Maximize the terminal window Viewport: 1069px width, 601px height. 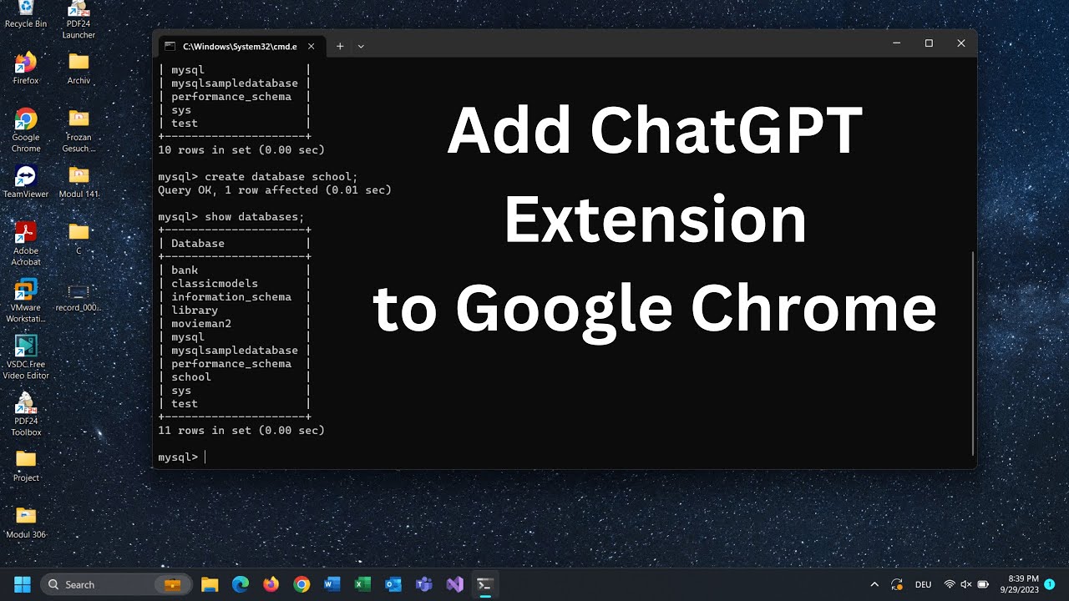click(929, 43)
